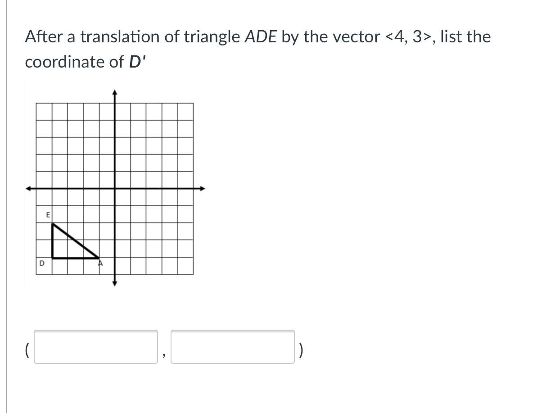Click the second coordinate input box
The width and height of the screenshot is (555, 413).
coord(232,346)
